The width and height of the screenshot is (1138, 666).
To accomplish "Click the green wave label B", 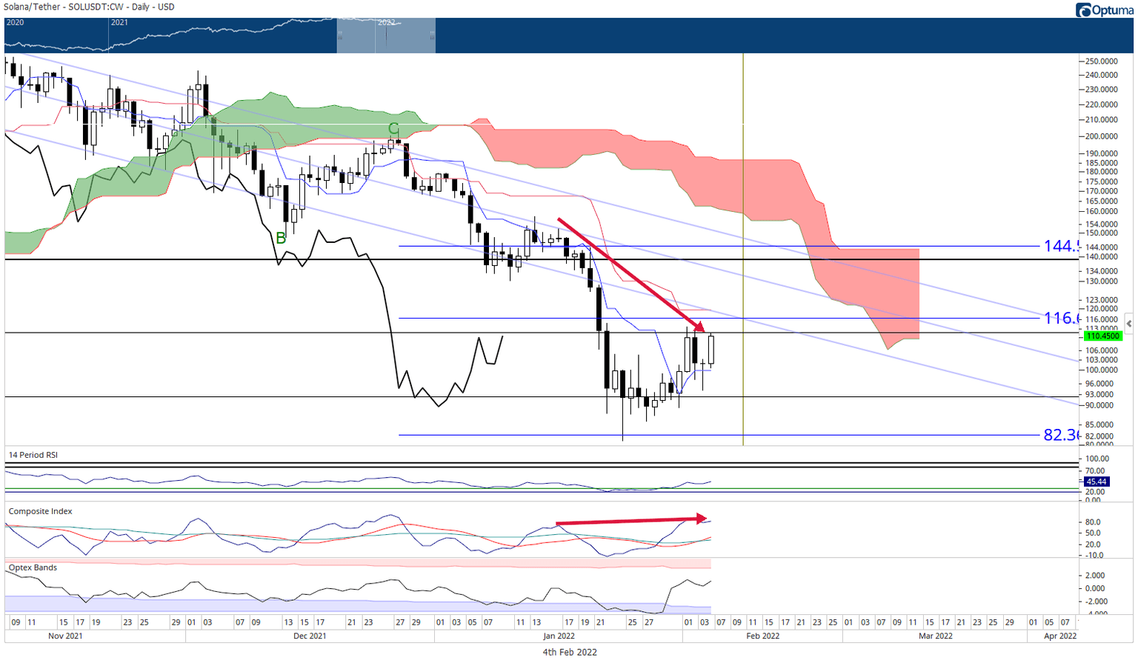I will click(281, 239).
